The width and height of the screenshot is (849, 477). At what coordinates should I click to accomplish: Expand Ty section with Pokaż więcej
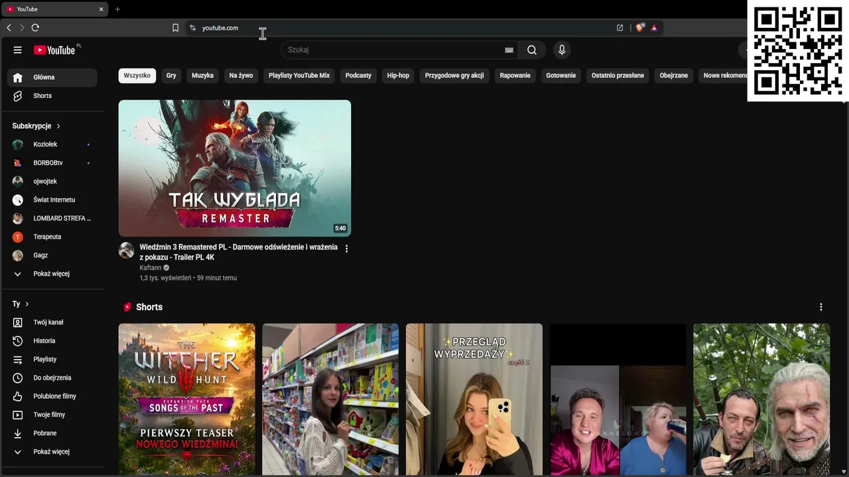click(x=52, y=452)
